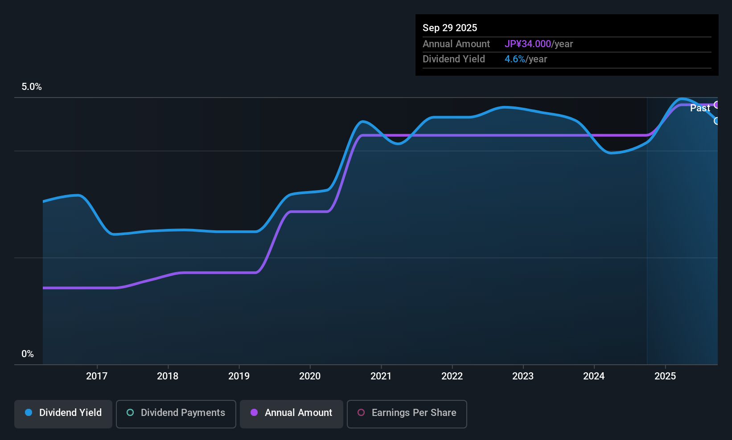The image size is (732, 440).
Task: Toggle the Dividend Yield legend button
Action: 63,413
